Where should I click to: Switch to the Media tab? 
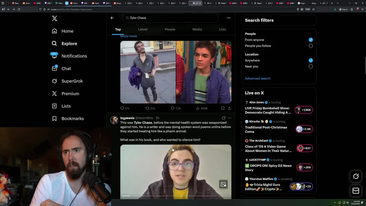(x=197, y=29)
